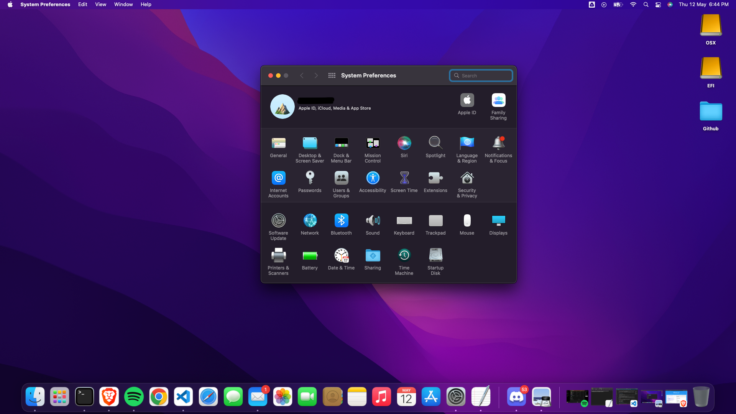736x414 pixels.
Task: Open the Wi-Fi status menu
Action: (x=633, y=5)
